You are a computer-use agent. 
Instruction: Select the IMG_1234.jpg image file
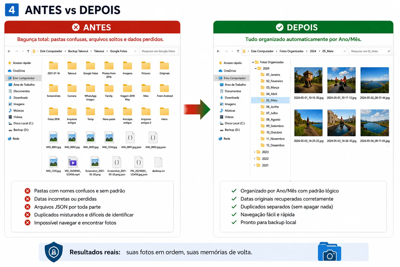coord(109,140)
